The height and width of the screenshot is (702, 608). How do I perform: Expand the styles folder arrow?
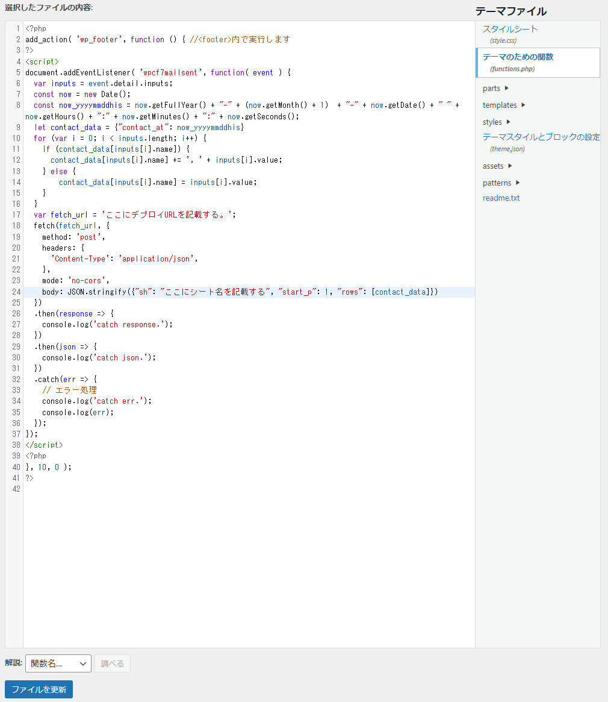coord(508,122)
